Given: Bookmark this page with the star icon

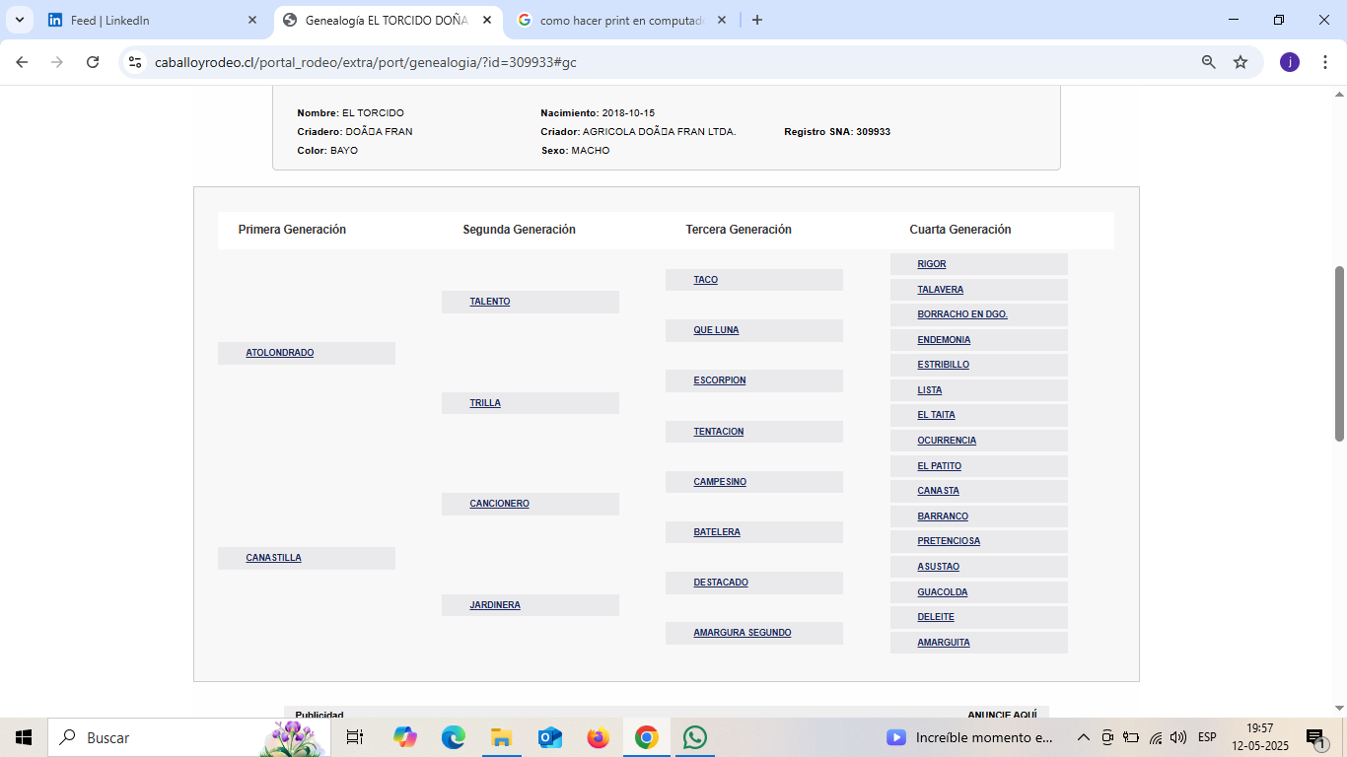Looking at the screenshot, I should [1241, 62].
